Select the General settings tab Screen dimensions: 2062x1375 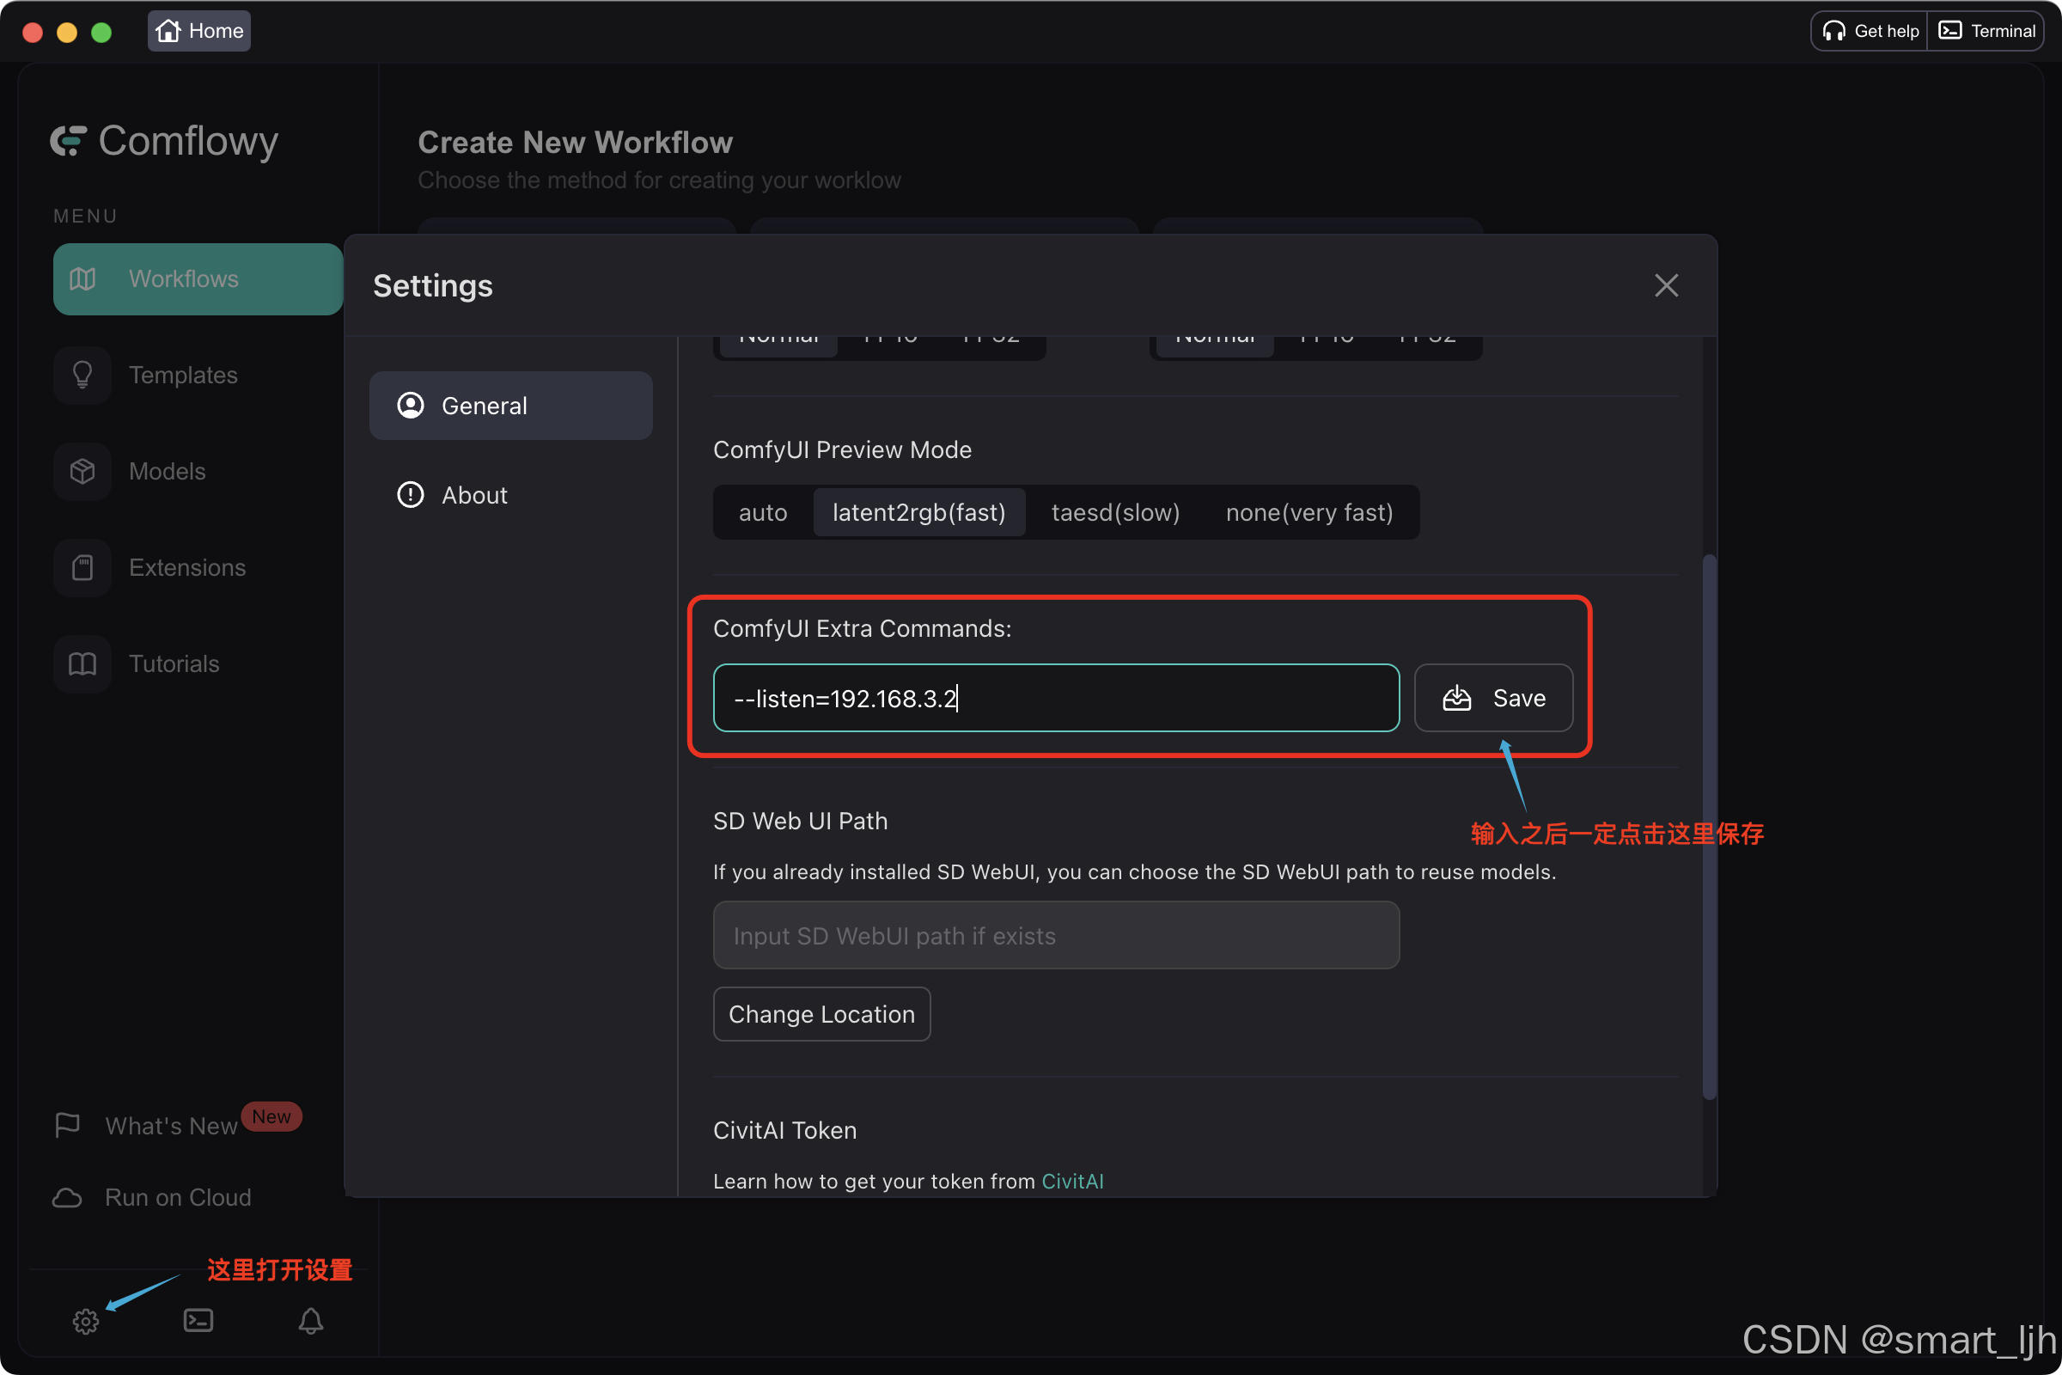point(510,405)
